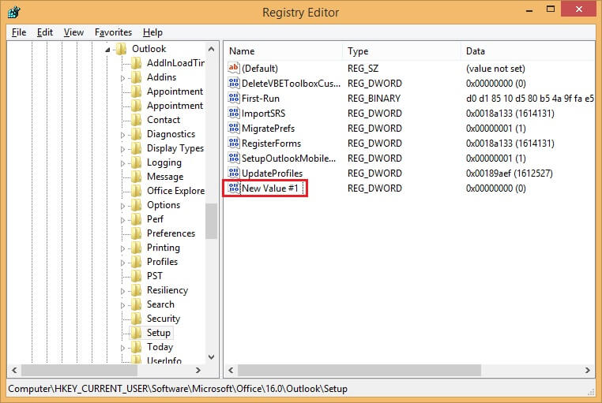Expand the Options key
This screenshot has height=403, width=602.
[122, 206]
